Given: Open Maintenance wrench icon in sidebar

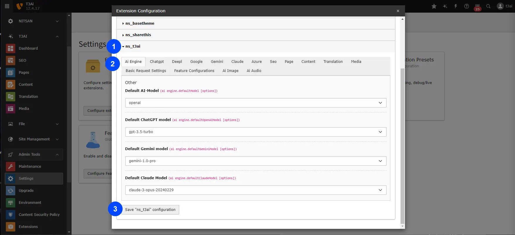Looking at the screenshot, I should tap(11, 167).
